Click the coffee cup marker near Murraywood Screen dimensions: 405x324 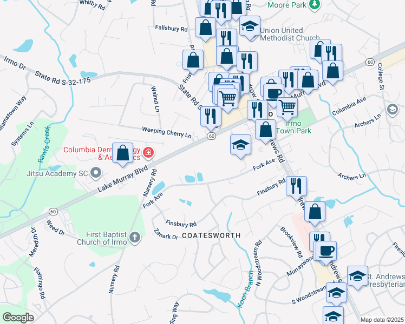coord(326,252)
